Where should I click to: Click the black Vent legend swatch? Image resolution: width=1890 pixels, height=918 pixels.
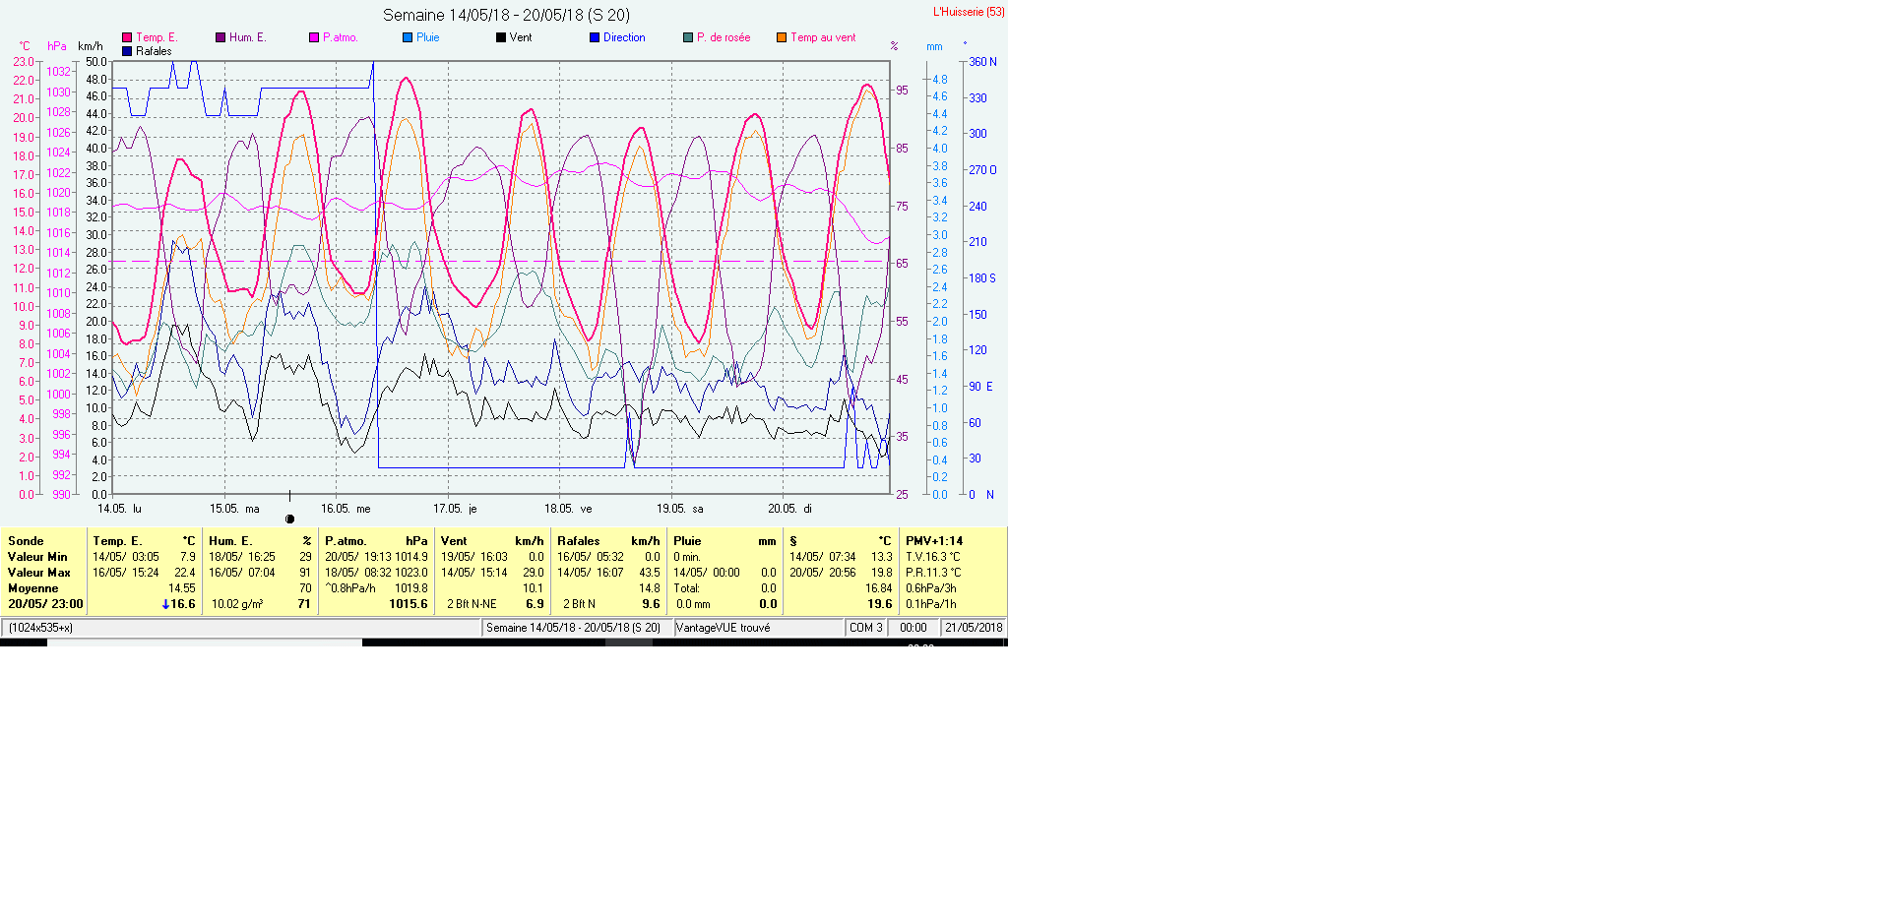(501, 37)
